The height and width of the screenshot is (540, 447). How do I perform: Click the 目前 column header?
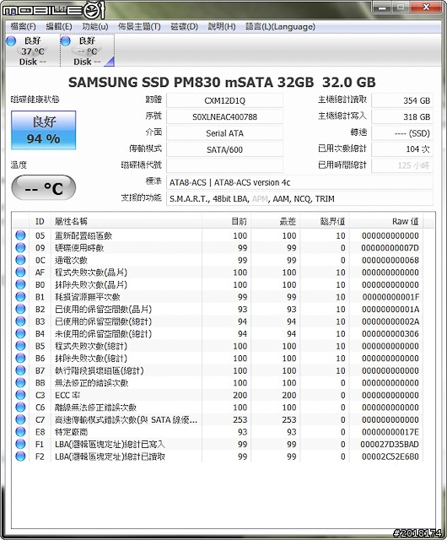coord(226,221)
